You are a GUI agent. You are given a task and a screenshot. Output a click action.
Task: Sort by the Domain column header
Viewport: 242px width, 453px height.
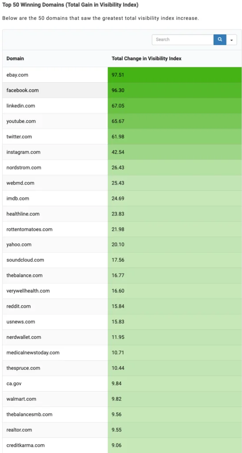pos(15,58)
